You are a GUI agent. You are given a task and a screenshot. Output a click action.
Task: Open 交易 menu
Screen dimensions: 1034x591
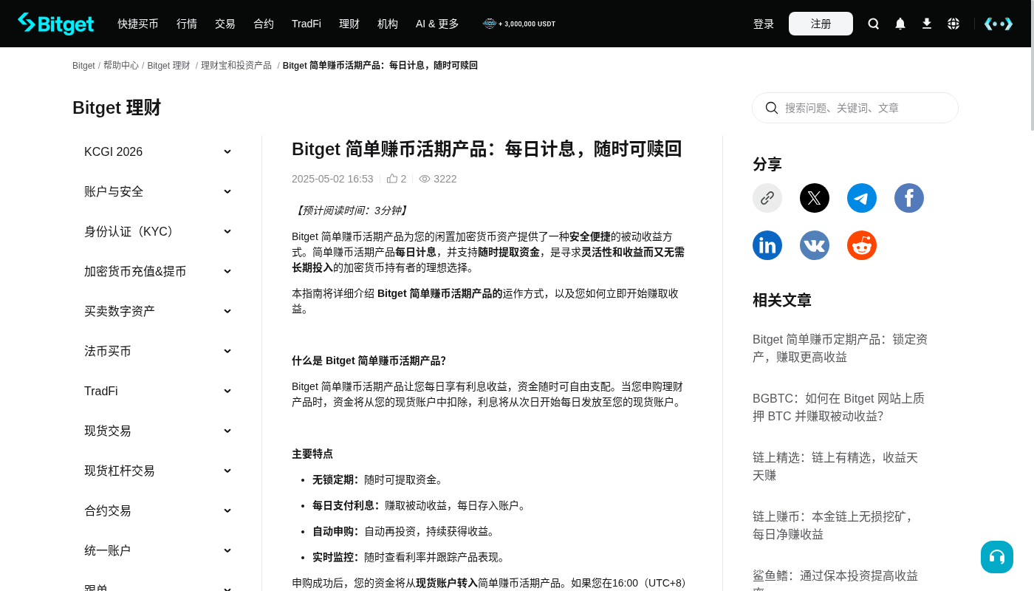(x=225, y=24)
